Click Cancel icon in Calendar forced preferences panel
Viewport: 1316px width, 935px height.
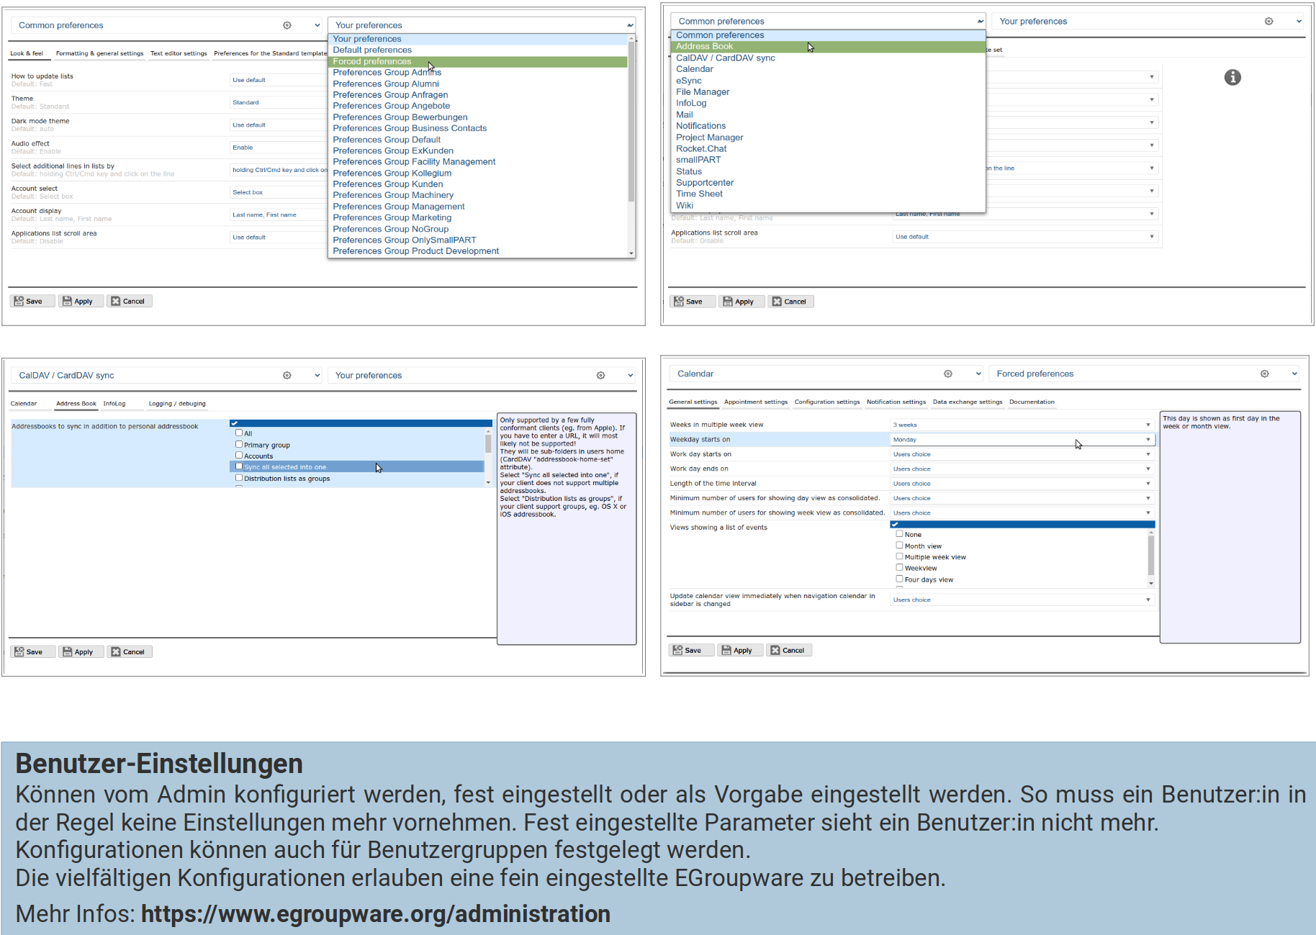[x=775, y=651]
